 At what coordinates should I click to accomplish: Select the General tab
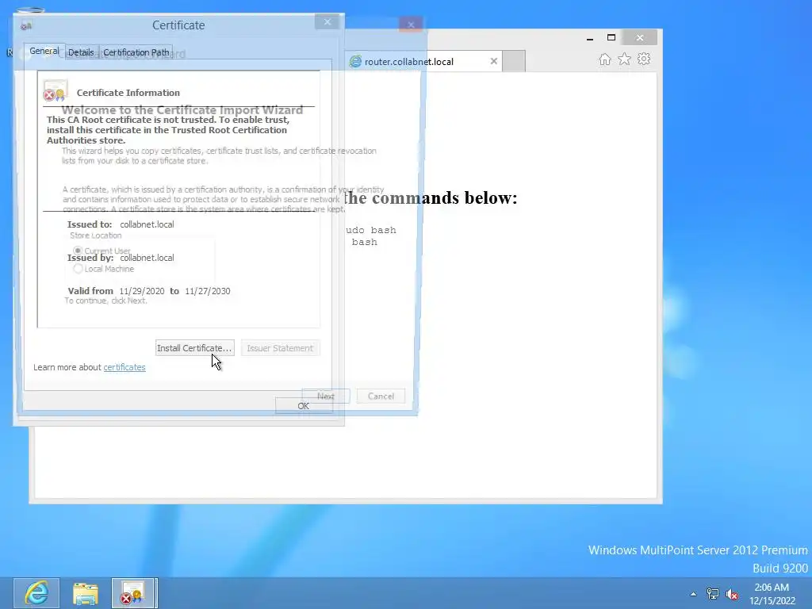coord(44,51)
